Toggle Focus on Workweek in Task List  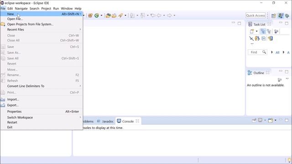point(276,31)
